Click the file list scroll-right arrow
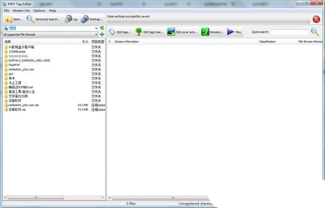325x208 pixels. tap(102, 197)
